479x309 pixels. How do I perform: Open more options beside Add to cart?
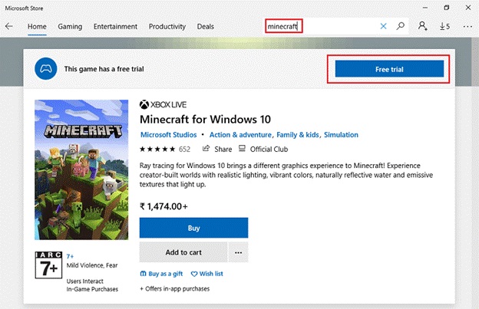coord(238,252)
